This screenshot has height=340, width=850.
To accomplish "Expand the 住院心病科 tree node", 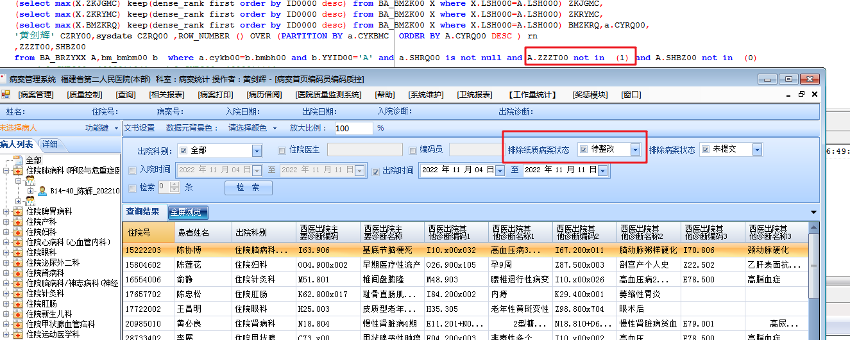I will click(6, 242).
